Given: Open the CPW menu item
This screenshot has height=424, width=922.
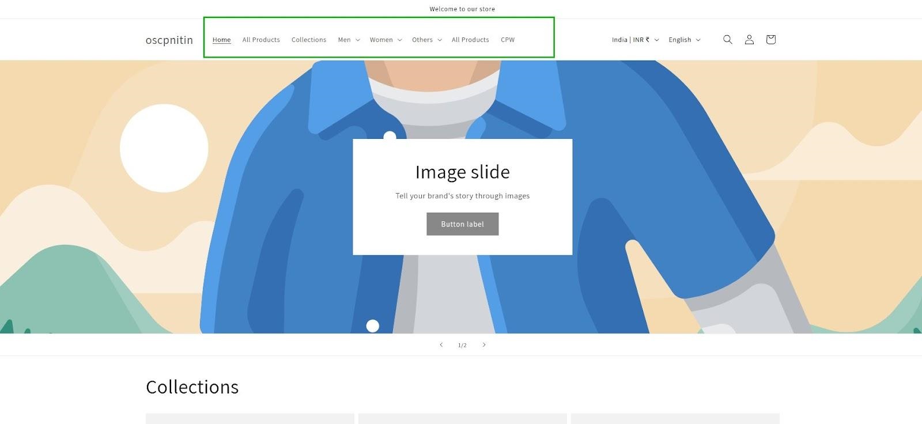Looking at the screenshot, I should (x=508, y=40).
